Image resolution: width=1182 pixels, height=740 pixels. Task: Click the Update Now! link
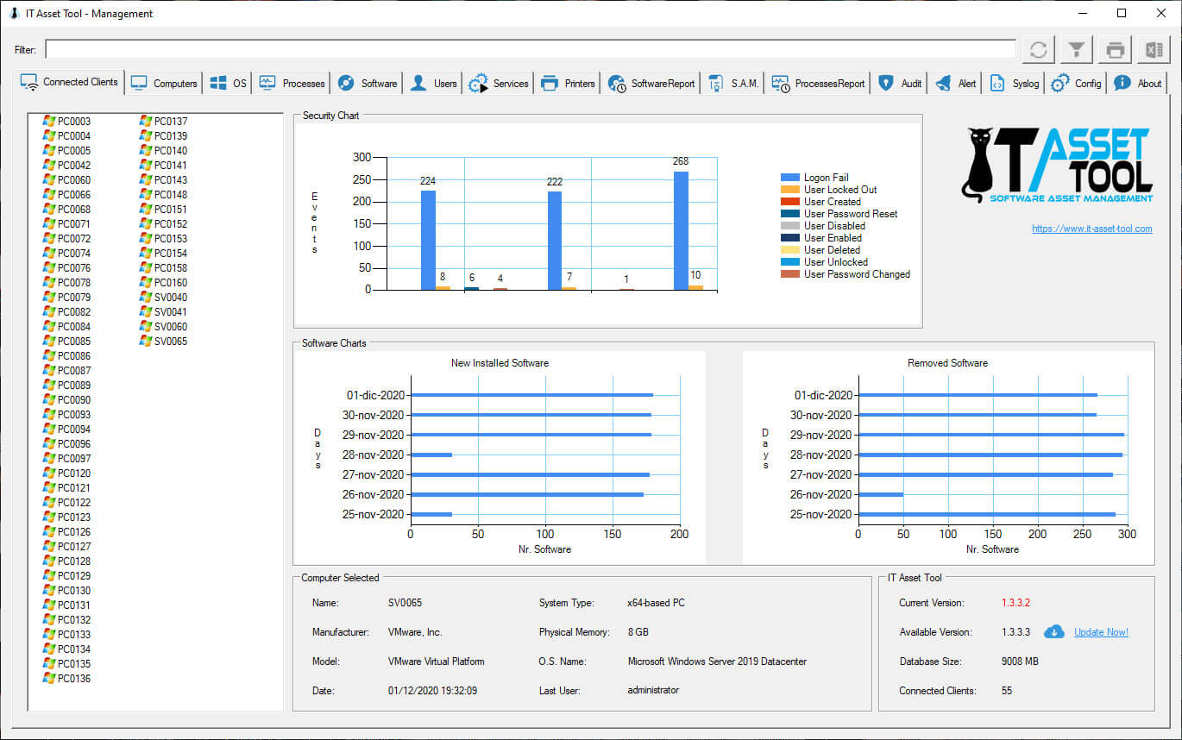[1101, 632]
